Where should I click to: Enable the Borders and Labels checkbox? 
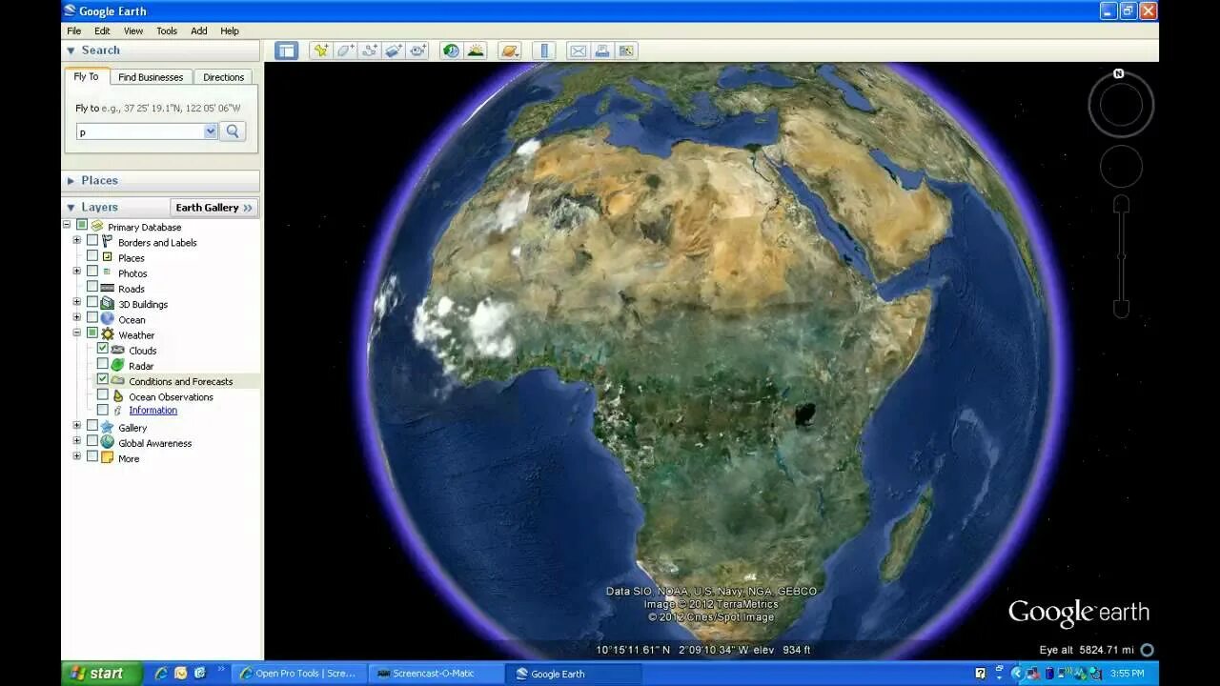[x=92, y=240]
